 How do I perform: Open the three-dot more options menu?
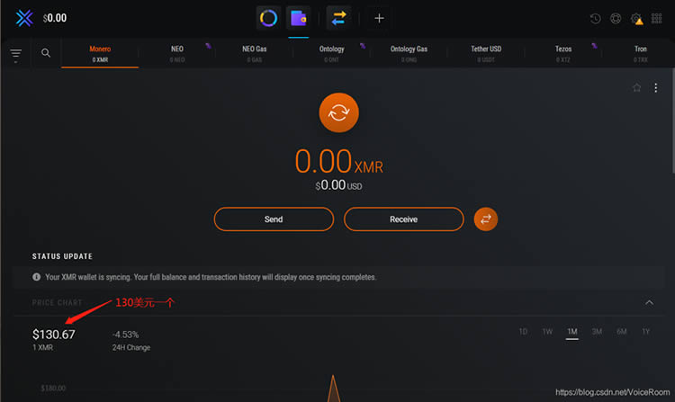(x=656, y=87)
